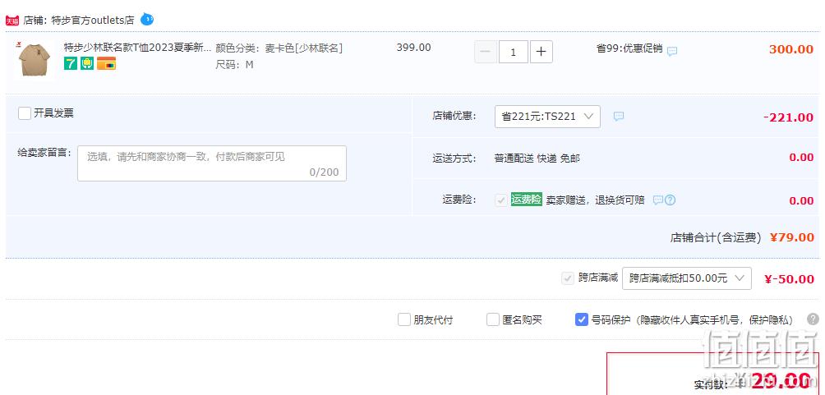This screenshot has height=395, width=825.
Task: Toggle the 跨店满减 checkbox
Action: 567,278
